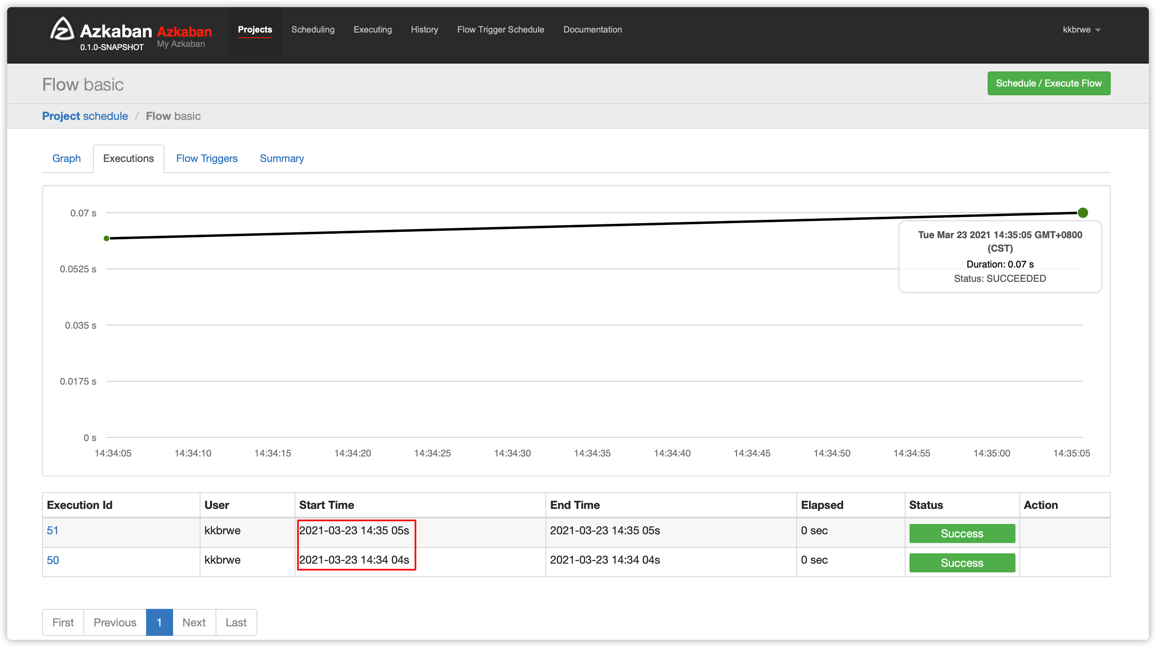Click the My Azkaban subtitle
This screenshot has height=647, width=1156.
[x=181, y=44]
